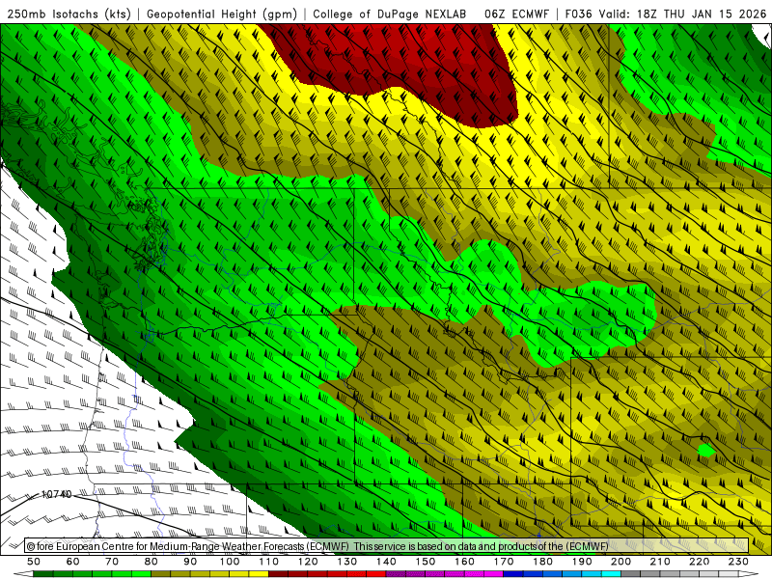Click the '200' value on the color scale
Image resolution: width=772 pixels, height=579 pixels.
click(x=620, y=562)
